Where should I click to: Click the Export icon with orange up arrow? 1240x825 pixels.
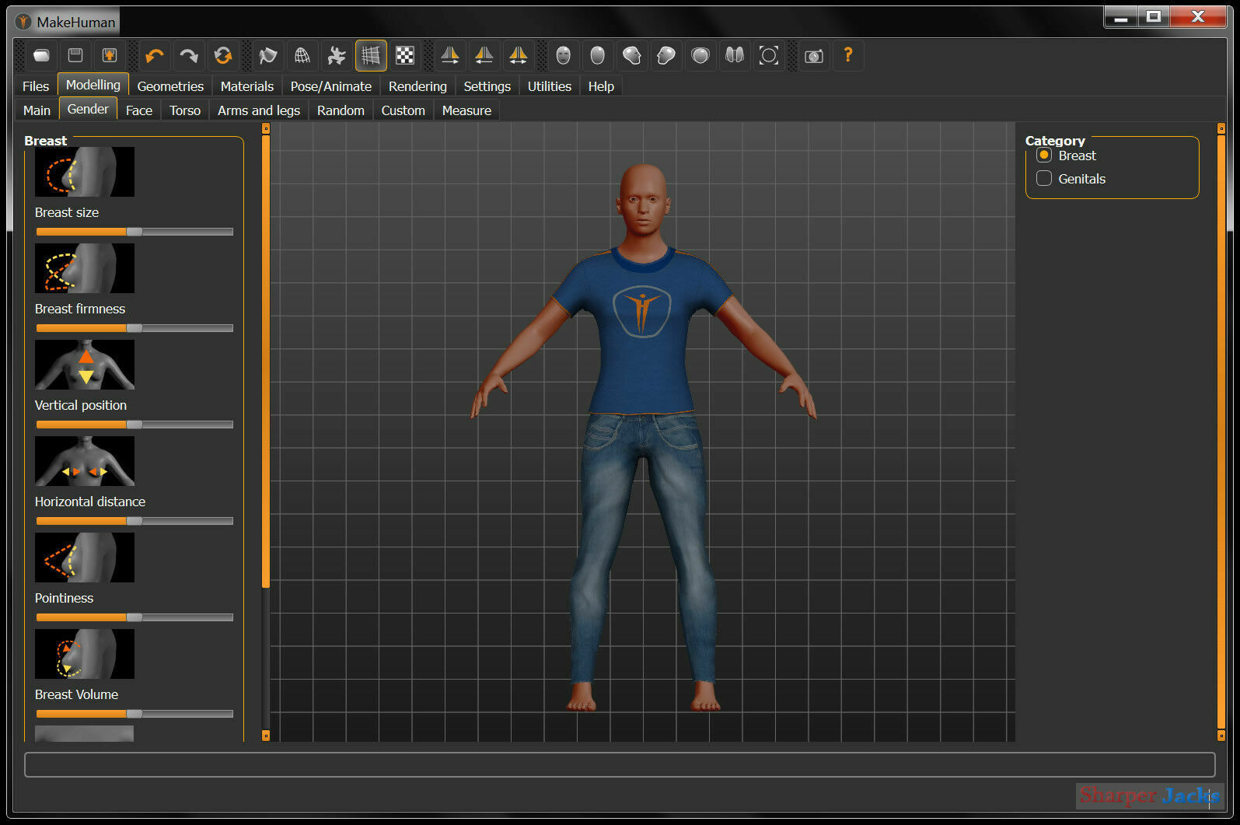pyautogui.click(x=110, y=55)
